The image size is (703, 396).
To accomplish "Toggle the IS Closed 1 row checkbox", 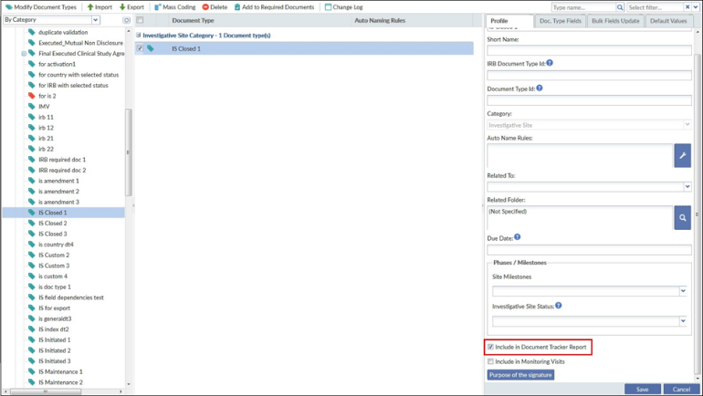I will [x=140, y=48].
